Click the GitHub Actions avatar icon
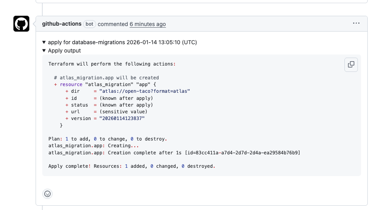This screenshot has width=382, height=210. point(21,24)
